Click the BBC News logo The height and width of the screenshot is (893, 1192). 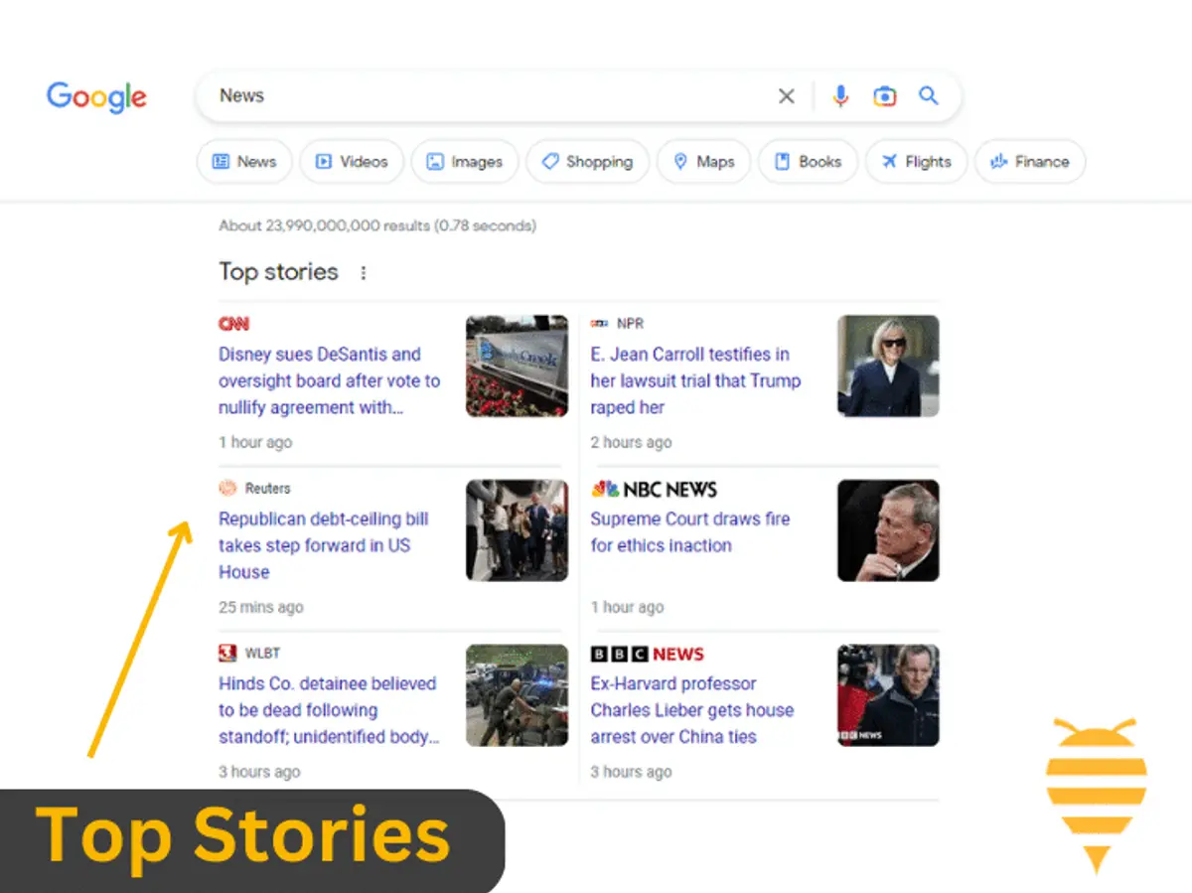tap(648, 654)
